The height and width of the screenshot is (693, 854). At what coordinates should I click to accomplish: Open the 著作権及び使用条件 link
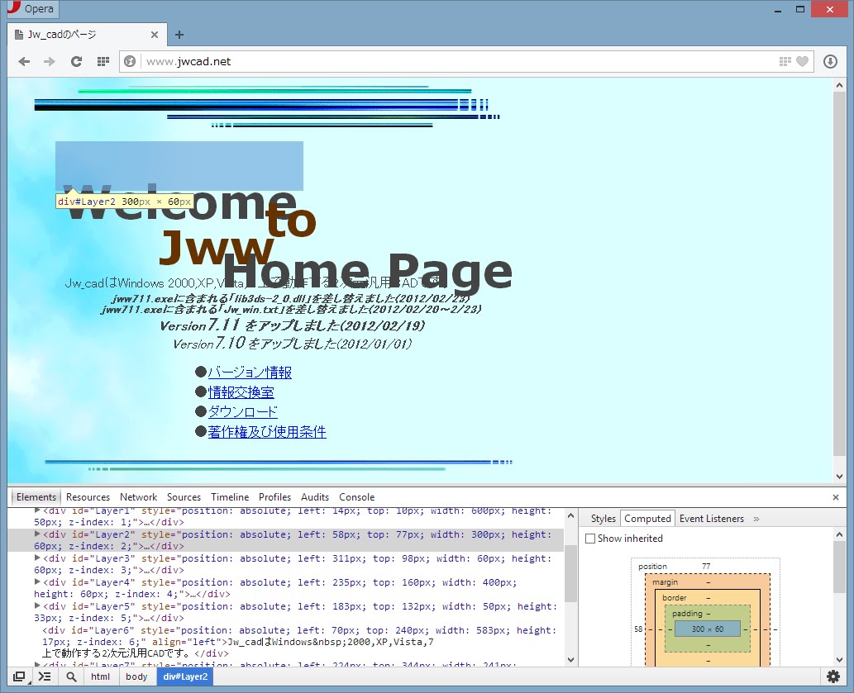(267, 432)
